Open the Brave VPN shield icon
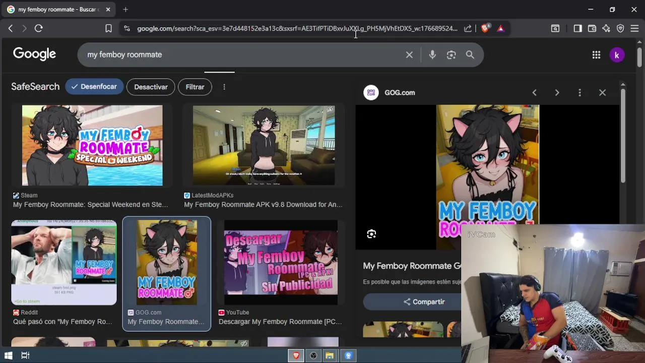 click(620, 29)
